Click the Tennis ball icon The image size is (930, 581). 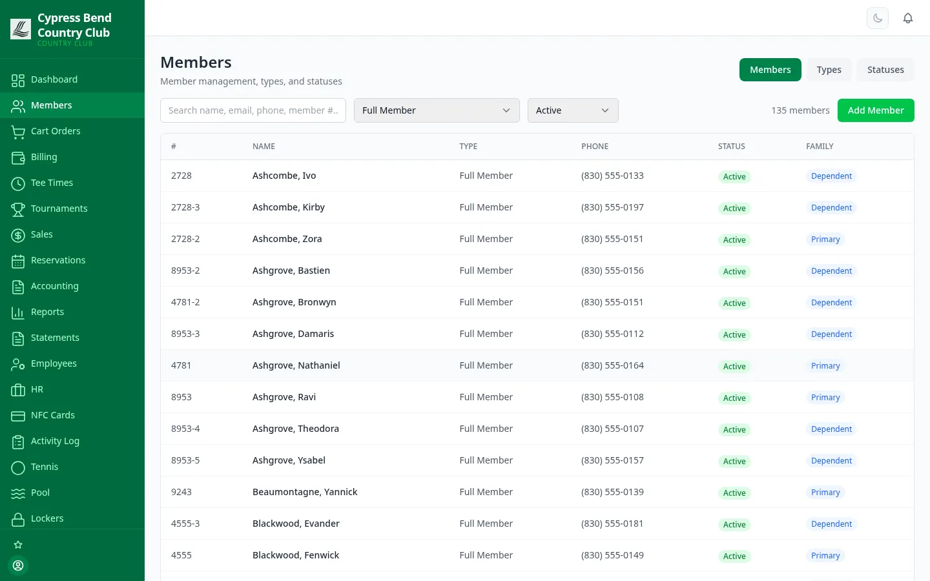[18, 467]
